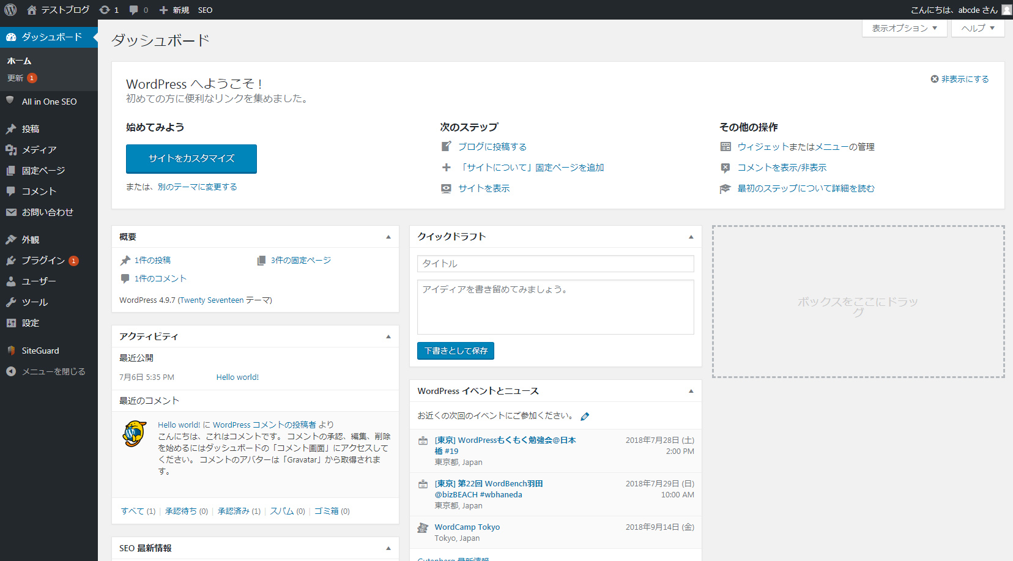Image resolution: width=1013 pixels, height=561 pixels.
Task: Toggle the 概要 panel collapse arrow
Action: pyautogui.click(x=388, y=237)
